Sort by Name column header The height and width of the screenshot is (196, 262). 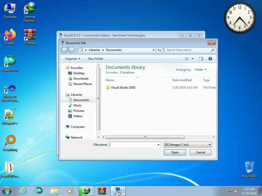(110, 80)
